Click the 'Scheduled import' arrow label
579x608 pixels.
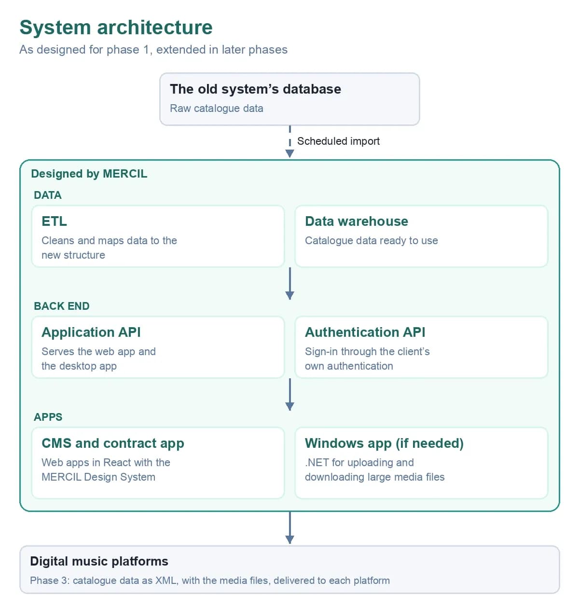point(338,141)
